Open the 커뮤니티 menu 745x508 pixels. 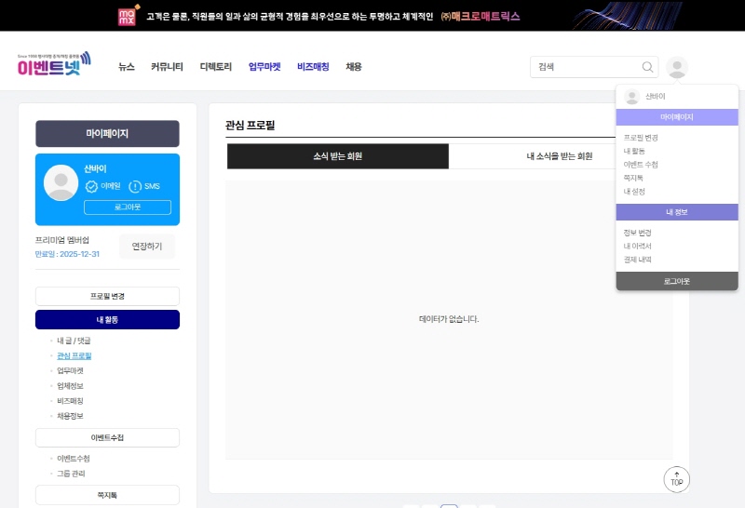(x=167, y=66)
